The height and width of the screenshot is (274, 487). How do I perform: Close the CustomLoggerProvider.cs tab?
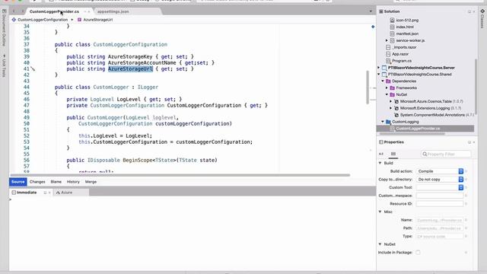(89, 11)
